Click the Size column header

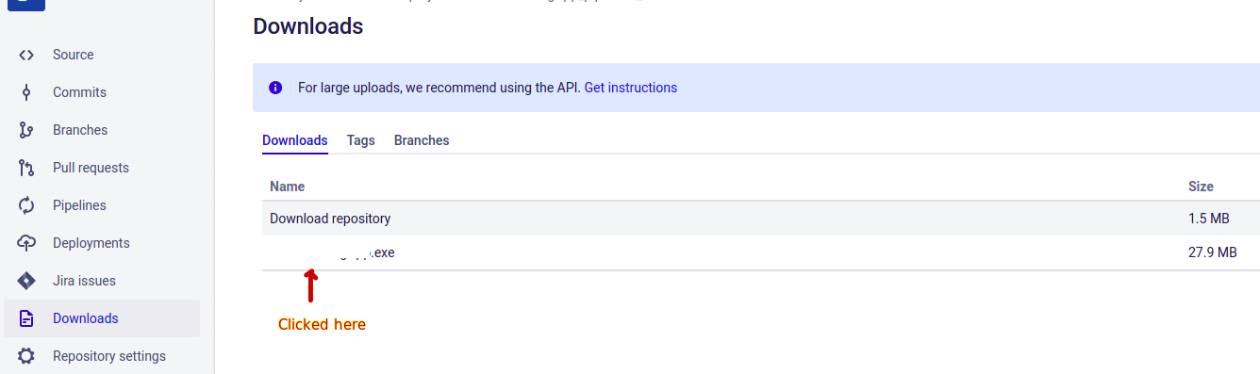tap(1201, 187)
